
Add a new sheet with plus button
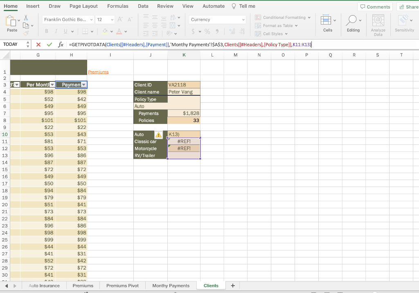[233, 286]
